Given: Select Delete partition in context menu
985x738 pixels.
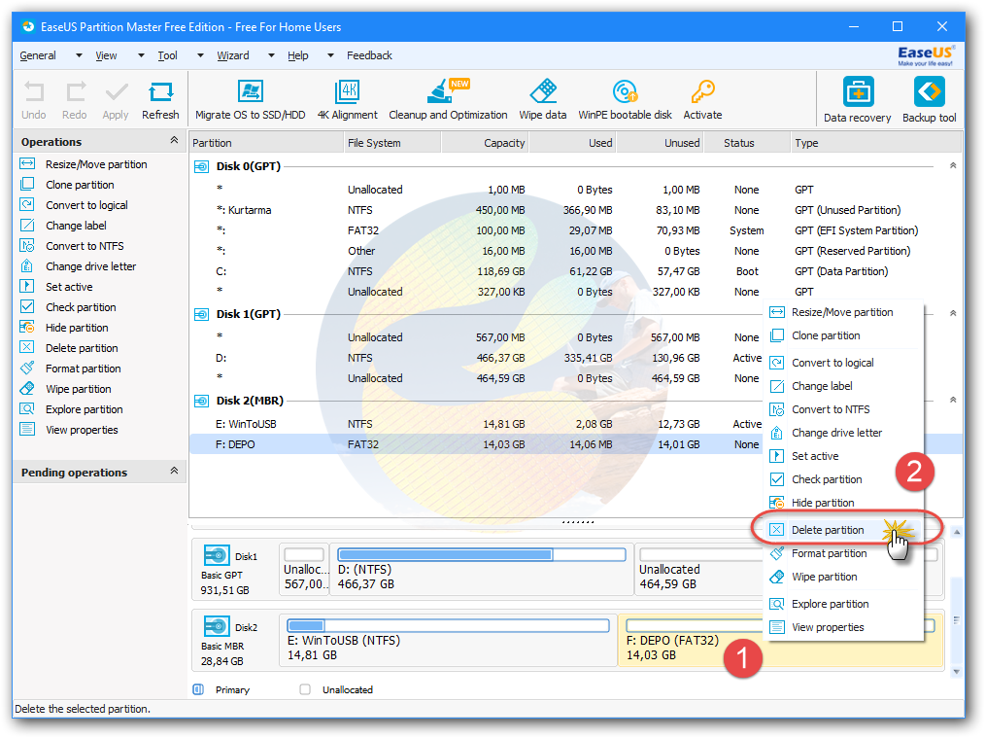Looking at the screenshot, I should tap(843, 530).
